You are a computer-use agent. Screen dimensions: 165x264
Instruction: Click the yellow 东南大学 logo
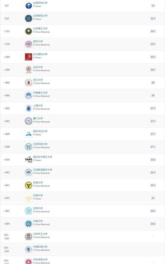coord(28,185)
